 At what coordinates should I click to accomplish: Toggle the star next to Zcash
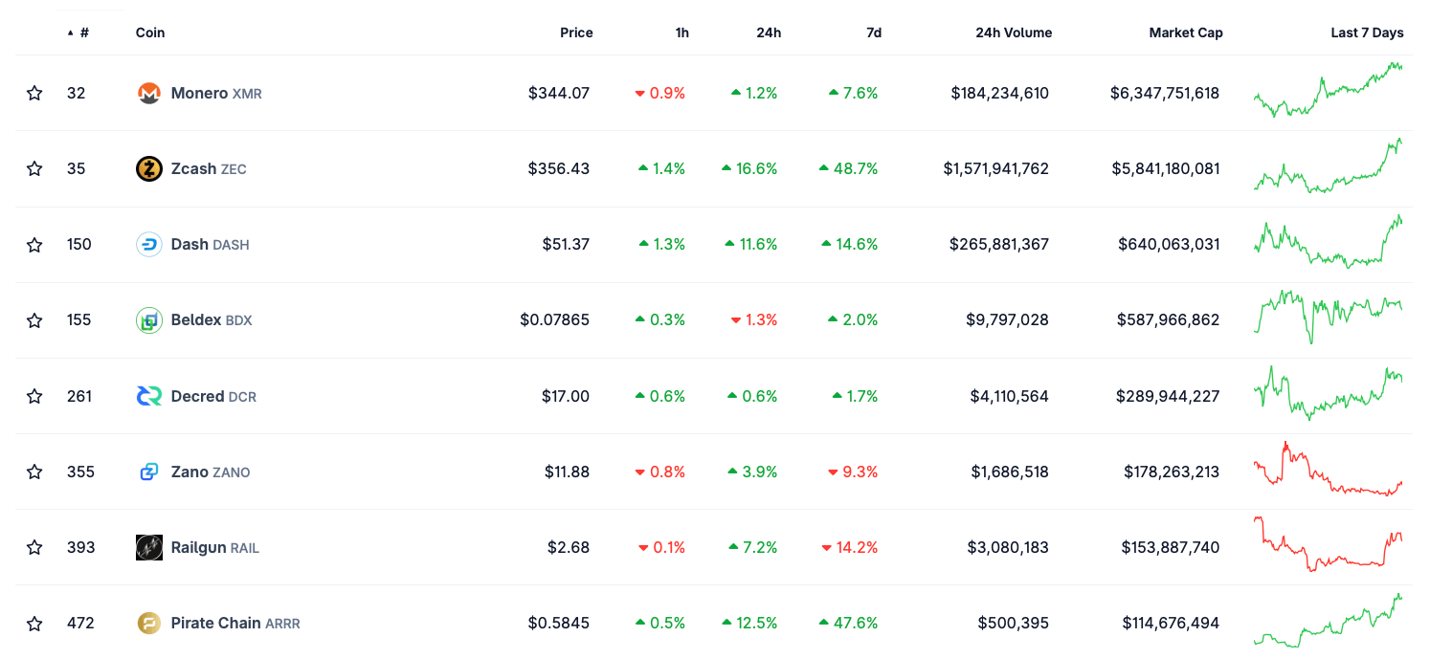pyautogui.click(x=34, y=169)
